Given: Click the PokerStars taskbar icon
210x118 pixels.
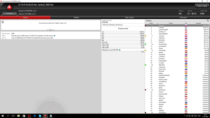Looking at the screenshot, I should (x=45, y=116).
